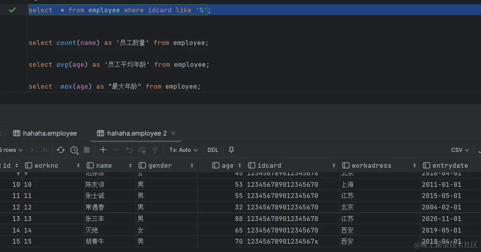Open the Tx: Auto transaction mode dropdown
The image size is (481, 252).
coord(183,150)
